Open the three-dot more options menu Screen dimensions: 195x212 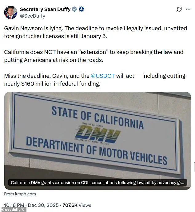tap(188, 9)
